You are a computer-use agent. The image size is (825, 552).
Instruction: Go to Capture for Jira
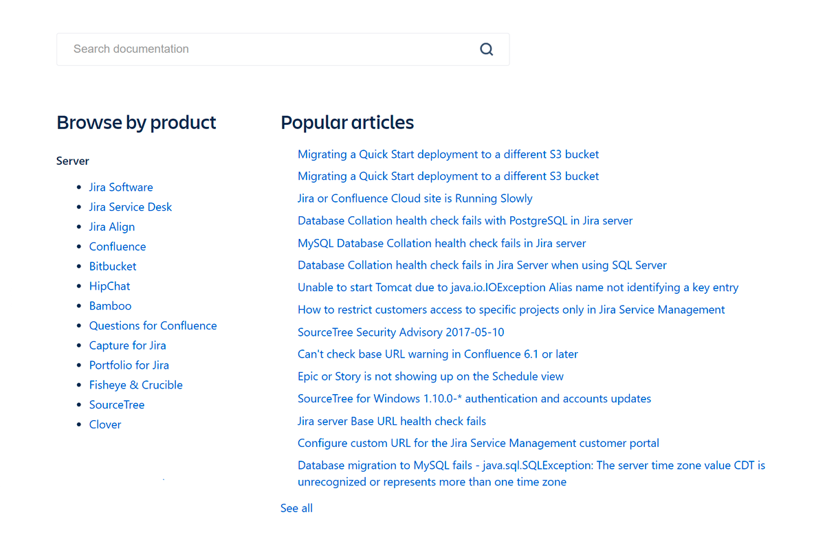128,346
